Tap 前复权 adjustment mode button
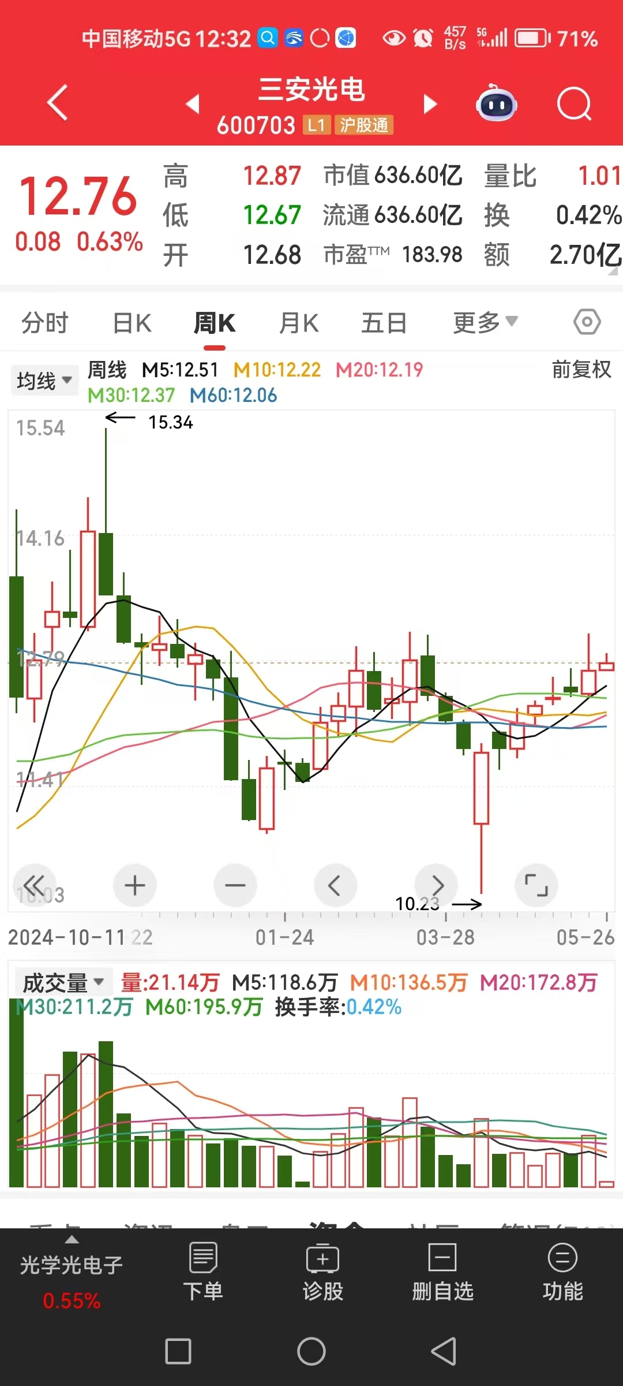This screenshot has height=1386, width=623. (x=581, y=369)
